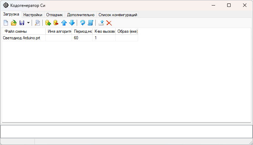Go to the Дополнительно tab
Viewport: 253px width, 145px height.
pyautogui.click(x=81, y=15)
